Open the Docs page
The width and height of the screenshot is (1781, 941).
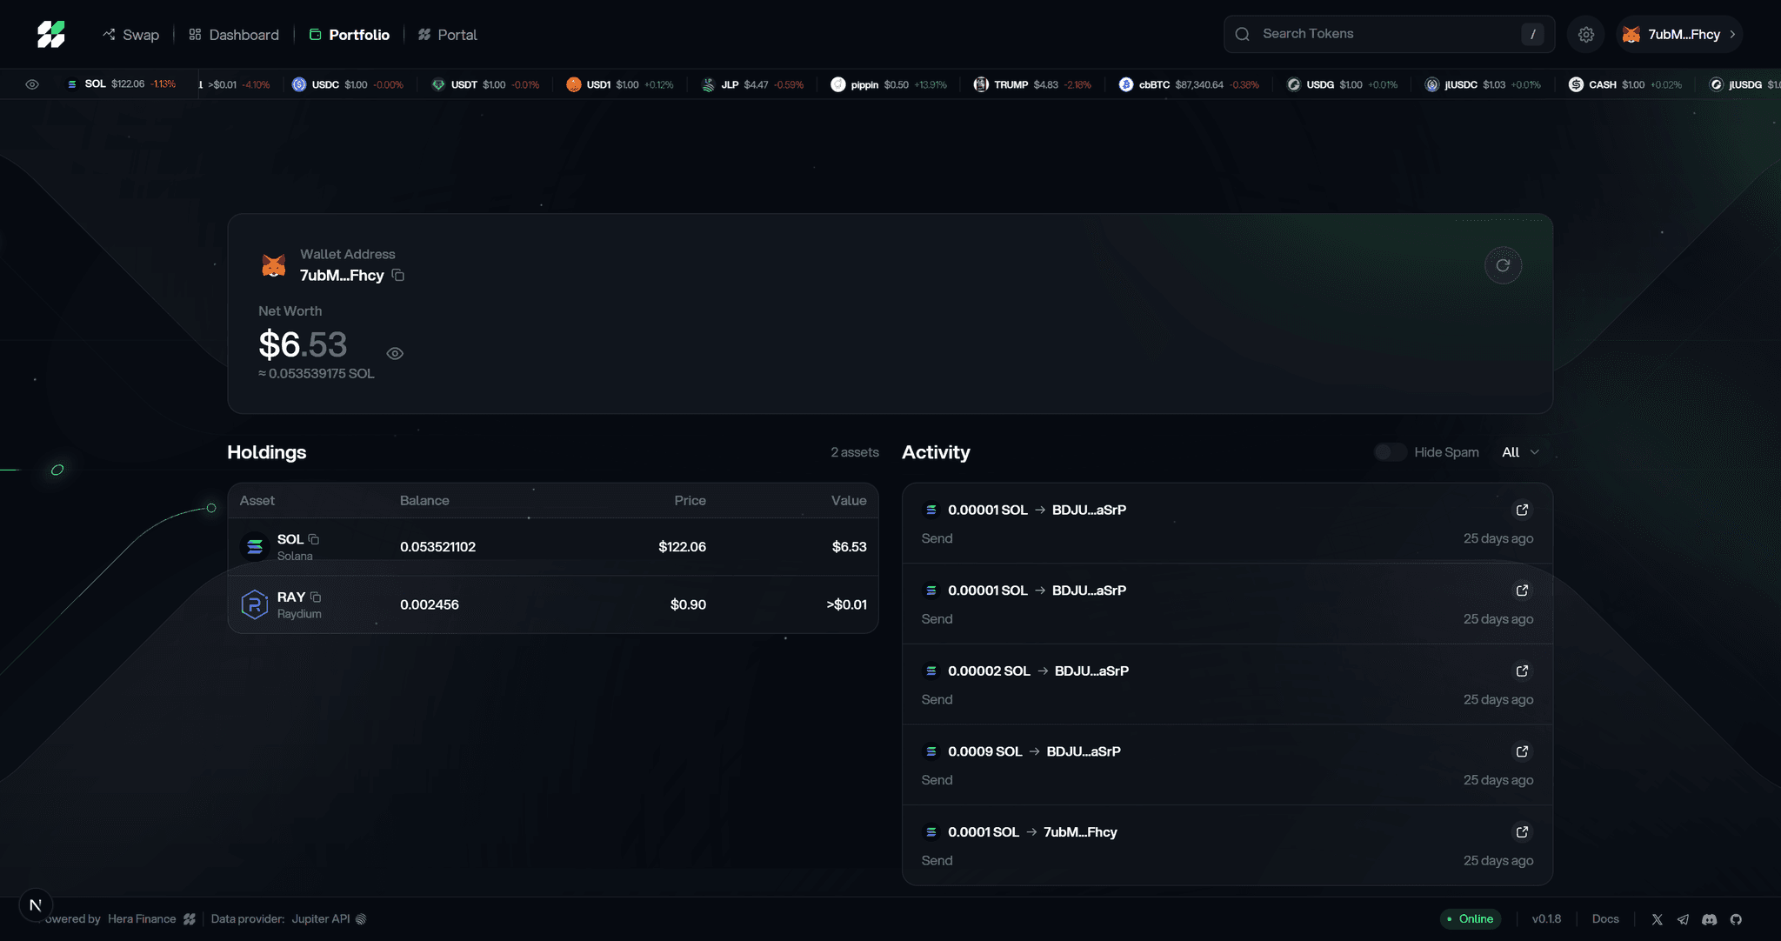point(1604,918)
